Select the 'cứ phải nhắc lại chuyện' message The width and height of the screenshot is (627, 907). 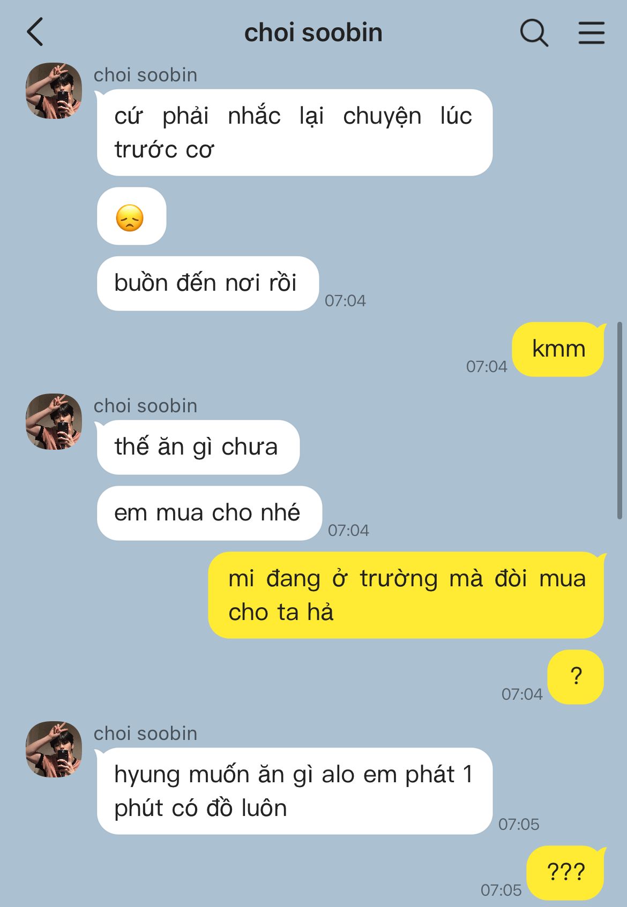[294, 132]
